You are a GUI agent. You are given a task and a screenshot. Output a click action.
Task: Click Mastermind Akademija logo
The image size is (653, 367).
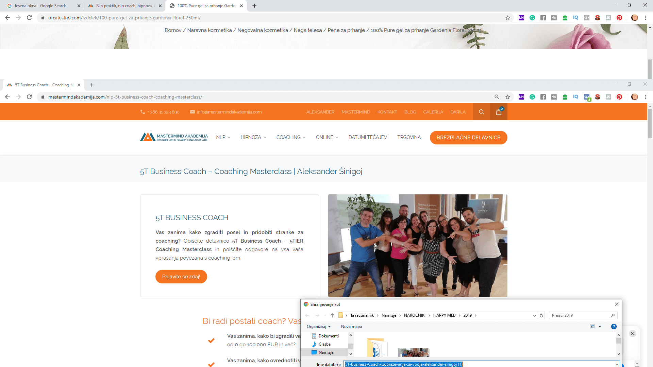point(174,137)
